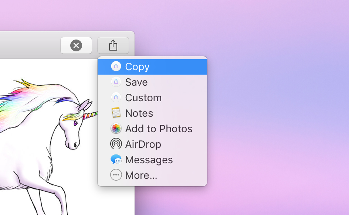Click the icon next to Custom
The image size is (349, 215).
tap(116, 98)
